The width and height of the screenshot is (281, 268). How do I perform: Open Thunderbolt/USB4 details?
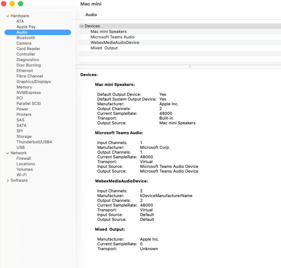[x=34, y=142]
